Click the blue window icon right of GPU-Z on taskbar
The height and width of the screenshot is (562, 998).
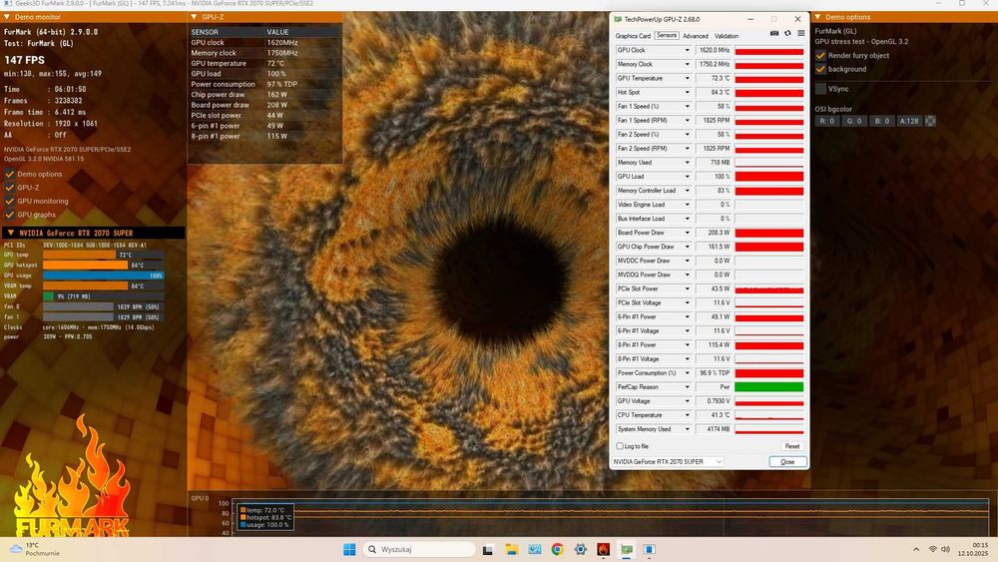[650, 549]
